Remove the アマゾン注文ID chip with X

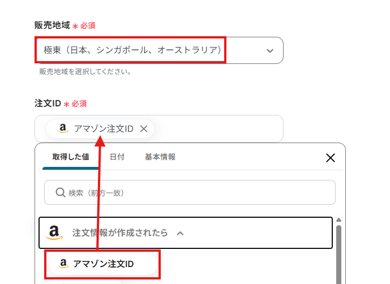click(144, 129)
